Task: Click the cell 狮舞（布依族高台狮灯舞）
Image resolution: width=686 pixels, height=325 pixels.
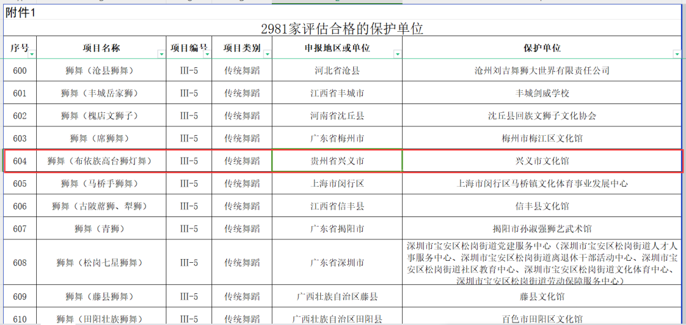Action: 101,161
